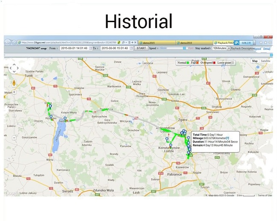Viewport: 277px width, 221px height.
Task: Select the Playback browser tab
Action: (x=224, y=43)
